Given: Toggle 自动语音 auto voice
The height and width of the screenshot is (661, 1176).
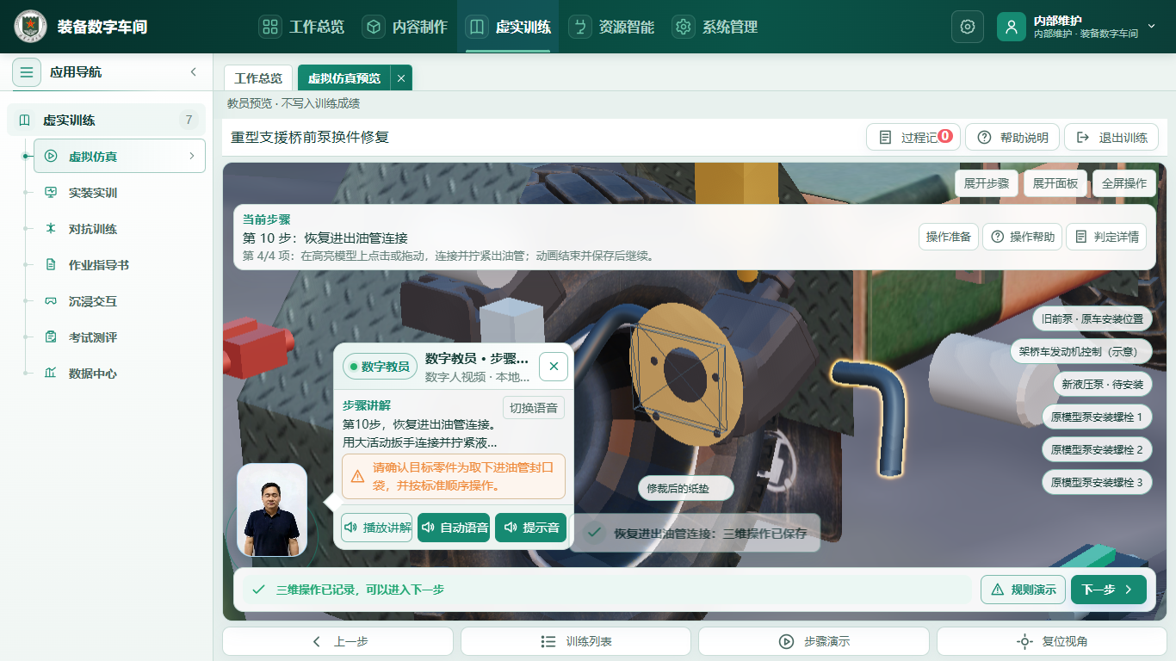Looking at the screenshot, I should point(454,528).
